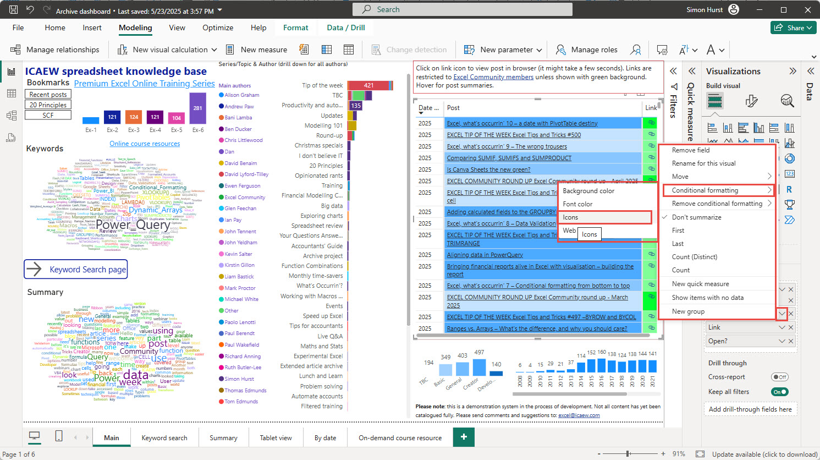Select the mobile layout icon
Screen dimensions: 820x460
click(59, 436)
